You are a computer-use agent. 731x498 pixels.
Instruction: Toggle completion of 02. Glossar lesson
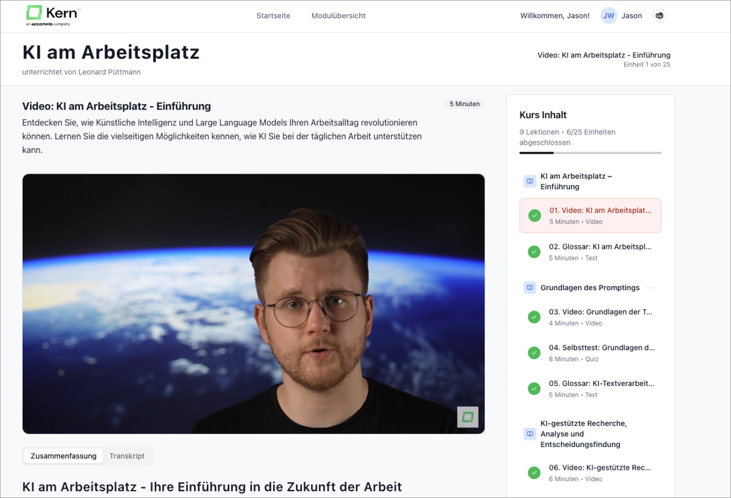pyautogui.click(x=534, y=251)
